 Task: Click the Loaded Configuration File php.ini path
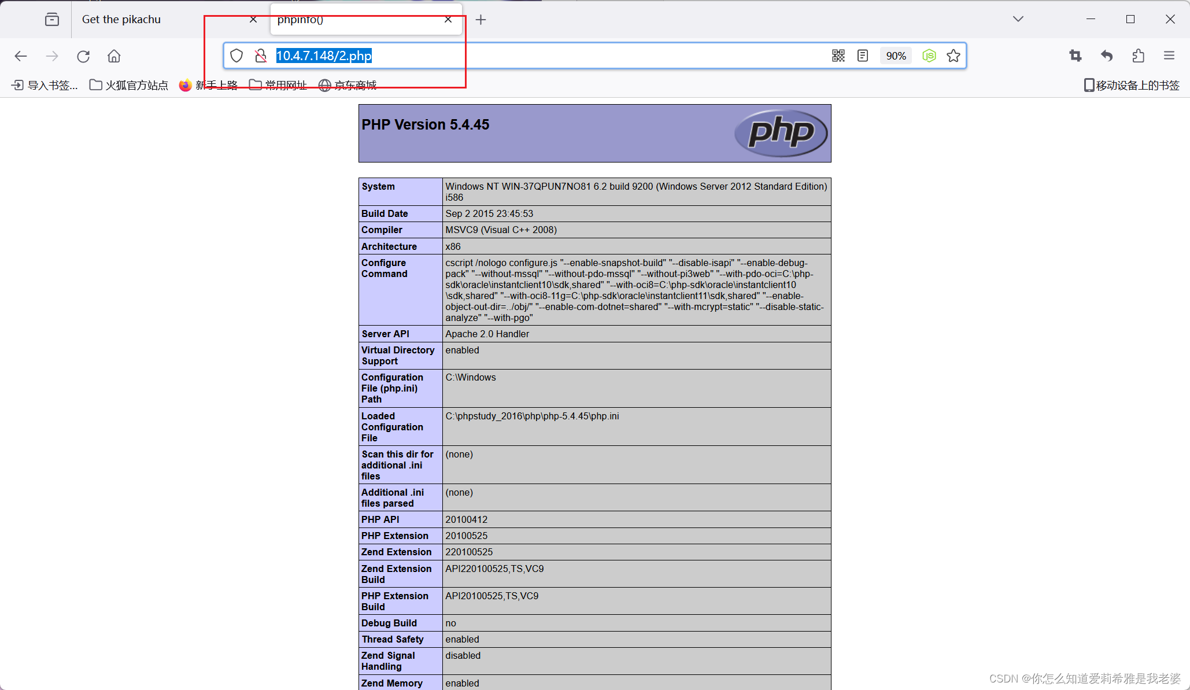point(532,416)
